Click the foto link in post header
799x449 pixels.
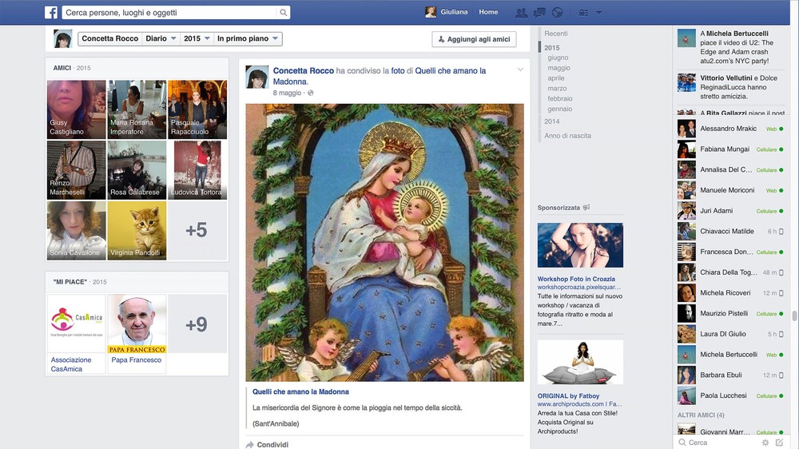point(397,71)
